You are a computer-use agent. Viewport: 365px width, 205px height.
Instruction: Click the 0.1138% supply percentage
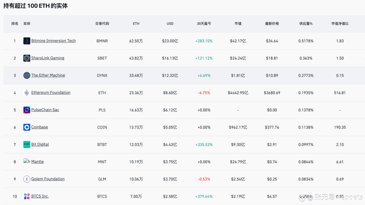pyautogui.click(x=306, y=127)
